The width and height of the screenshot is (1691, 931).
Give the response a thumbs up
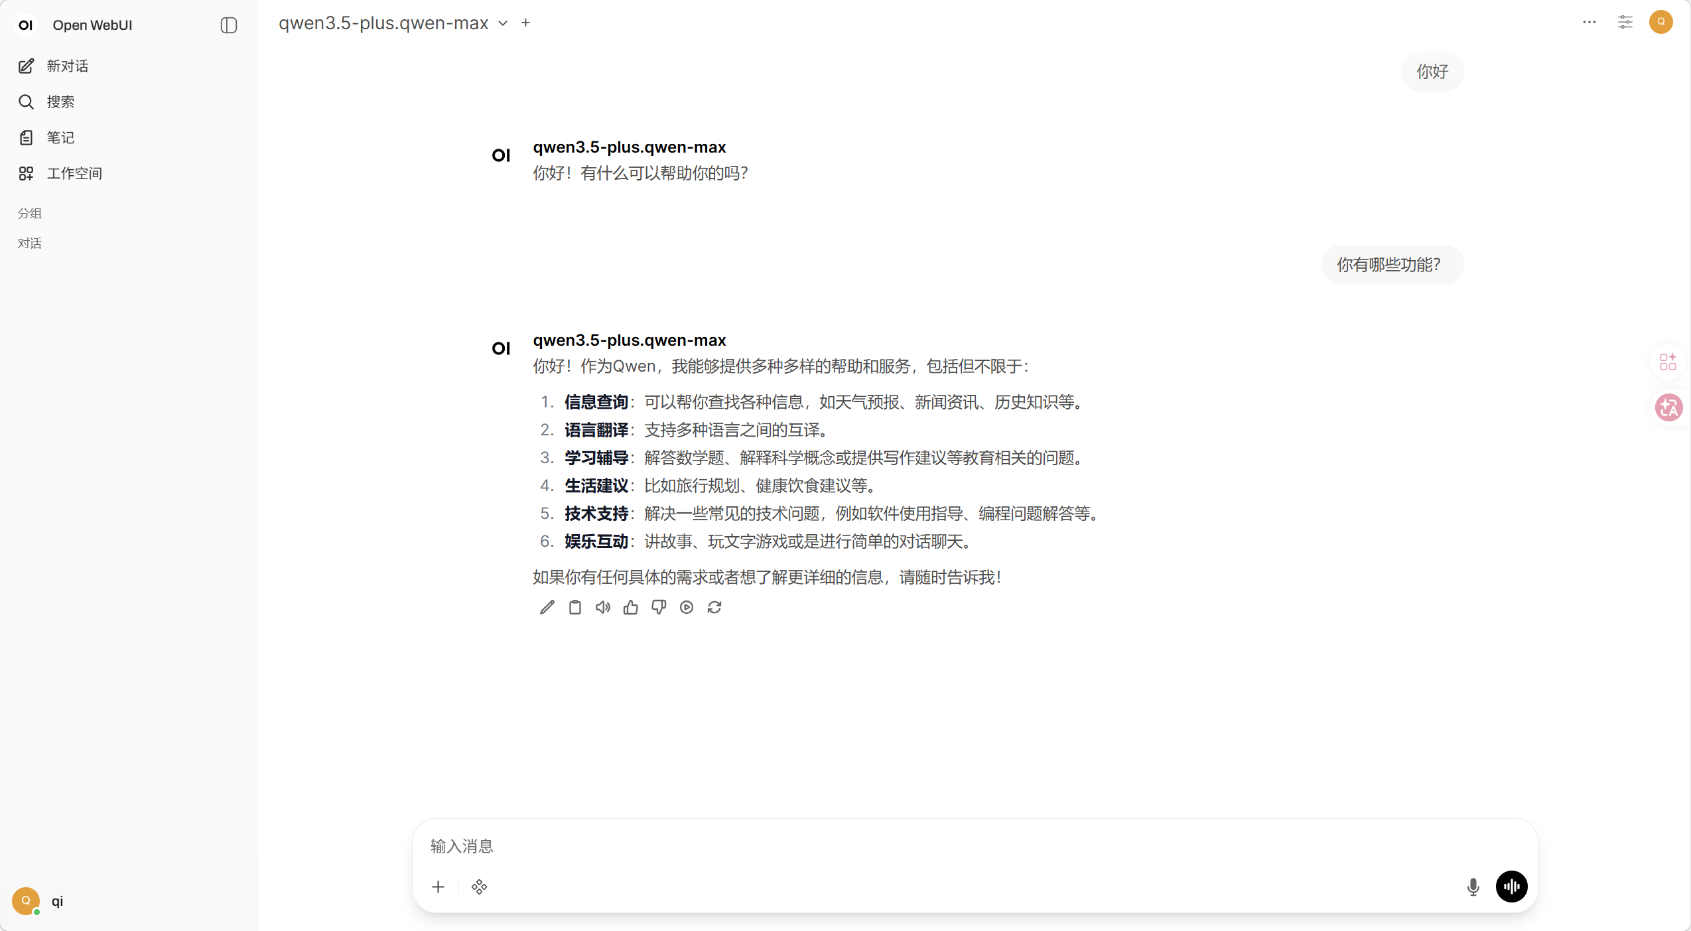tap(630, 607)
